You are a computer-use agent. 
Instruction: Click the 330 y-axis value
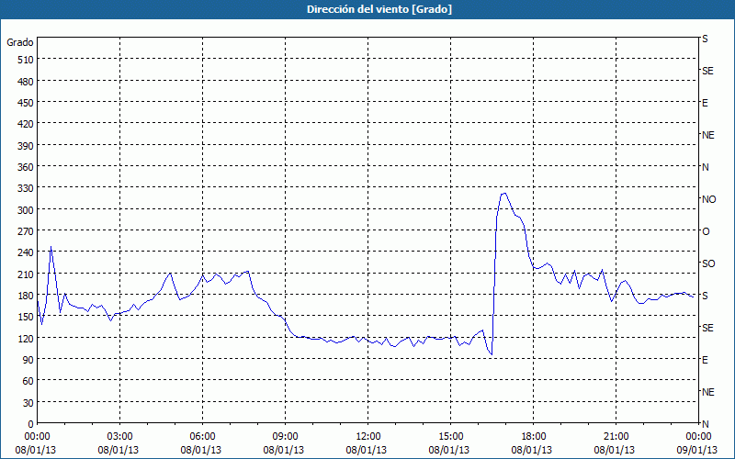pyautogui.click(x=26, y=188)
